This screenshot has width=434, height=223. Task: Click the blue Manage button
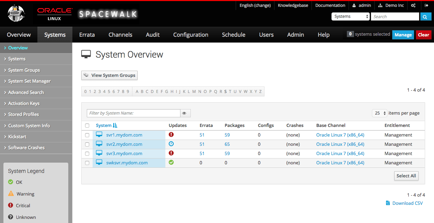[403, 35]
